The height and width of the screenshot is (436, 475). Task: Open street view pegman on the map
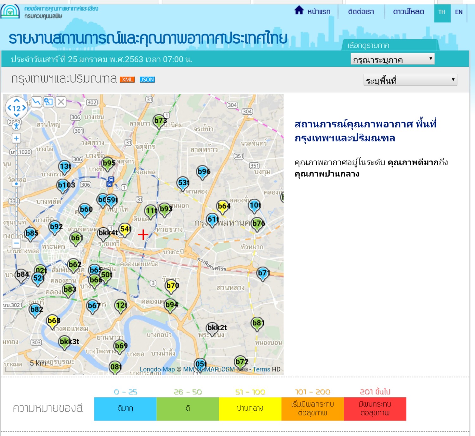click(16, 126)
